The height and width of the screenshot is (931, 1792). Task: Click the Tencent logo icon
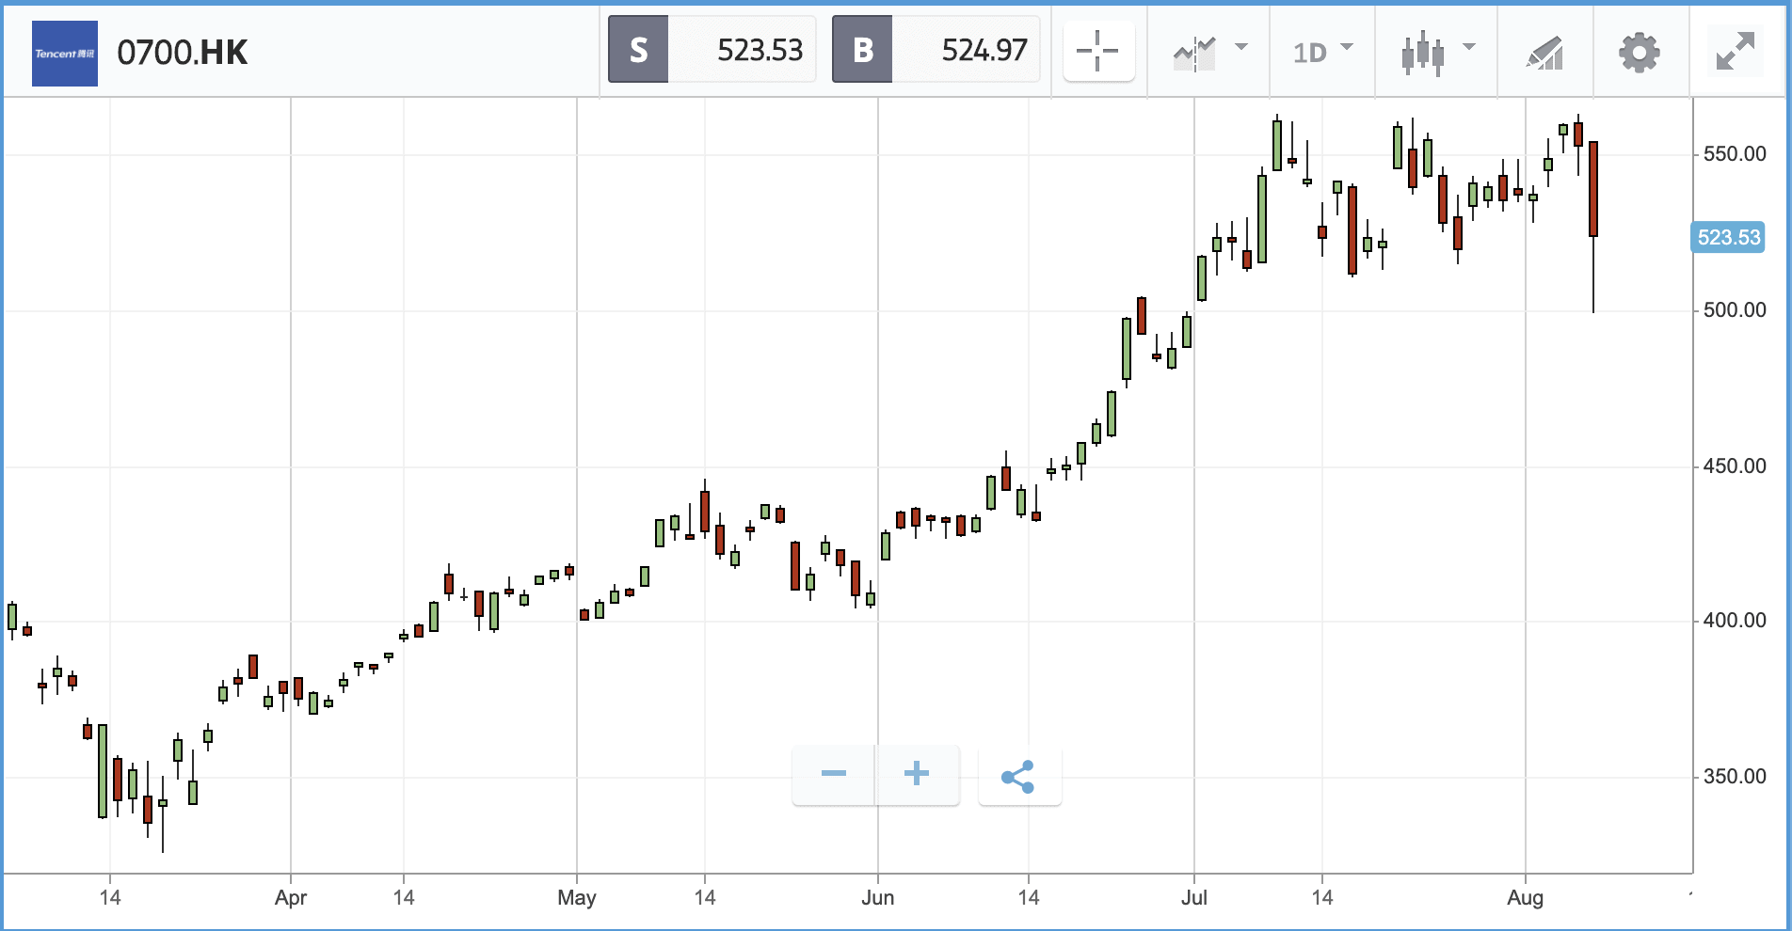[x=65, y=54]
